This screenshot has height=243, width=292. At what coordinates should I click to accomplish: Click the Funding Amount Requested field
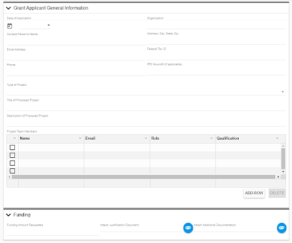coord(53,232)
